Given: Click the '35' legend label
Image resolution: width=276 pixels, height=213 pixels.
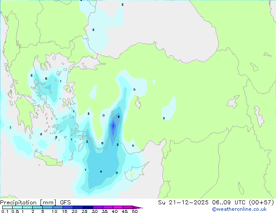Looking at the screenshot, I should 104,211.
